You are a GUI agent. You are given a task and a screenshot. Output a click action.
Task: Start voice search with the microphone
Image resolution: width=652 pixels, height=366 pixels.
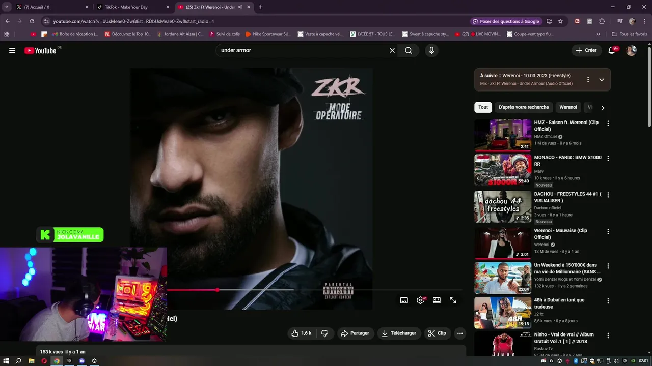click(431, 50)
